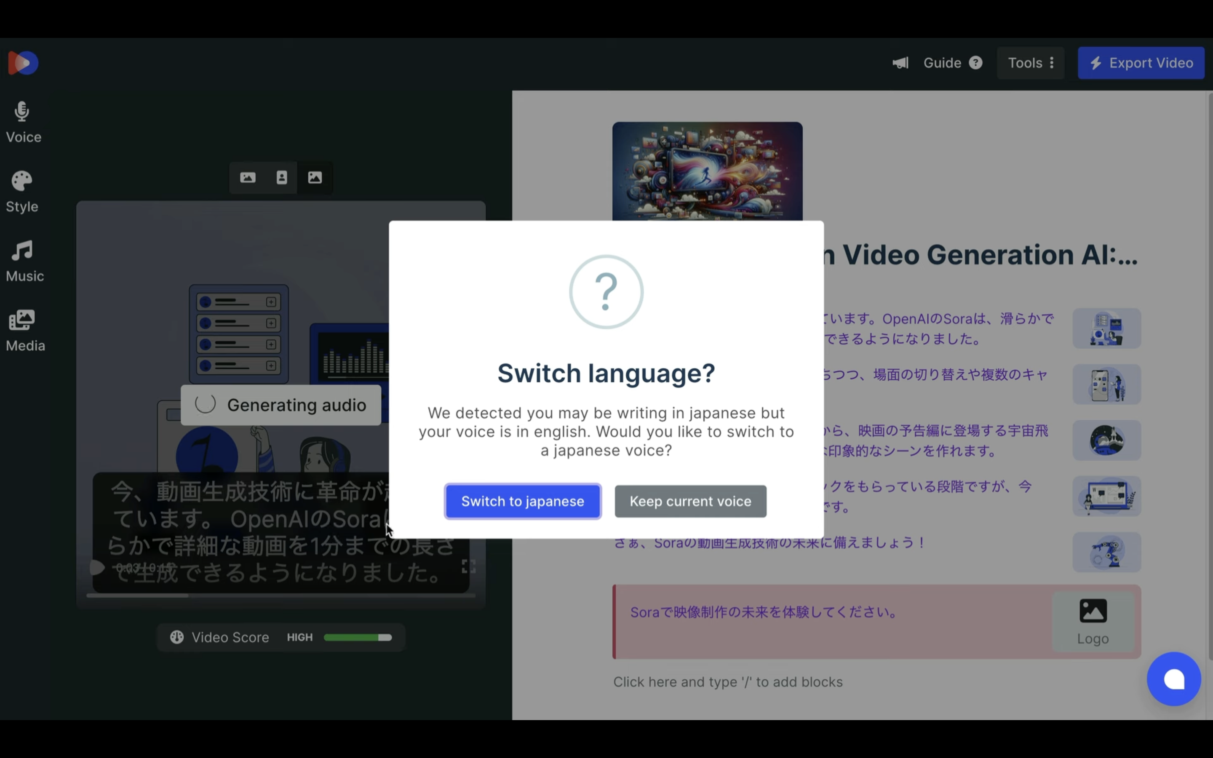This screenshot has width=1213, height=758.
Task: Select the portrait layout icon above preview
Action: point(282,177)
